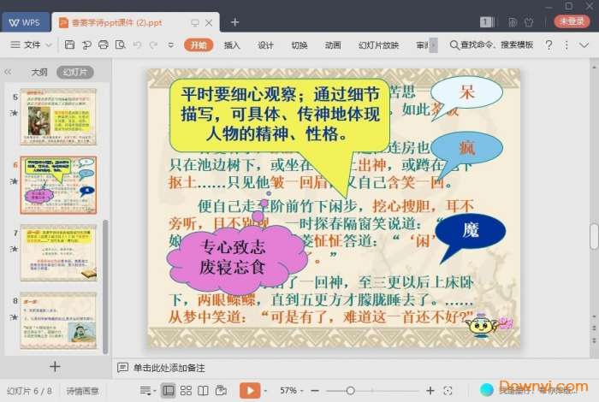Screen dimensions: 599x402
Task: Click the scroll up arrow of editor
Action: 594,67
